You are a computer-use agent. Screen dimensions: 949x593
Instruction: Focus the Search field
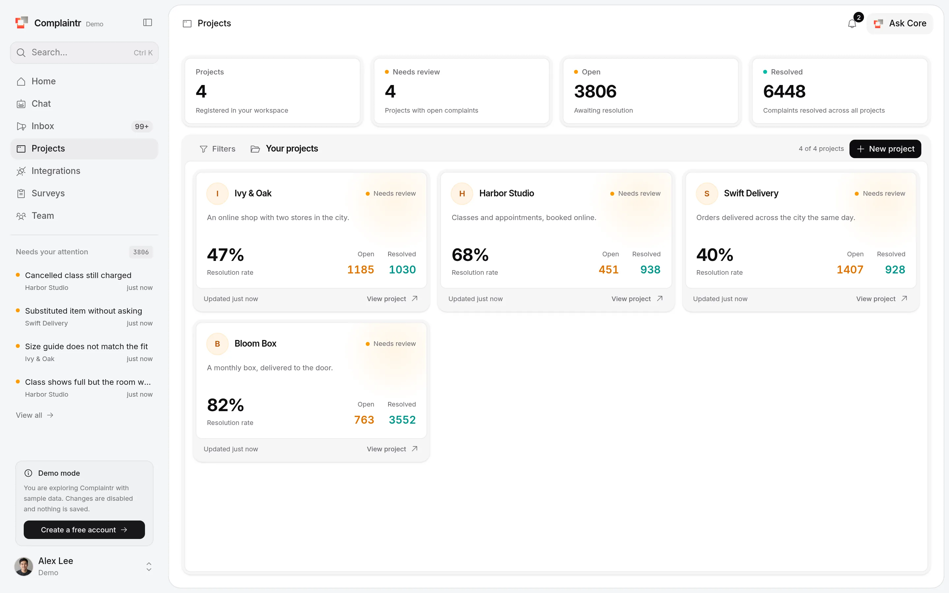pyautogui.click(x=84, y=53)
